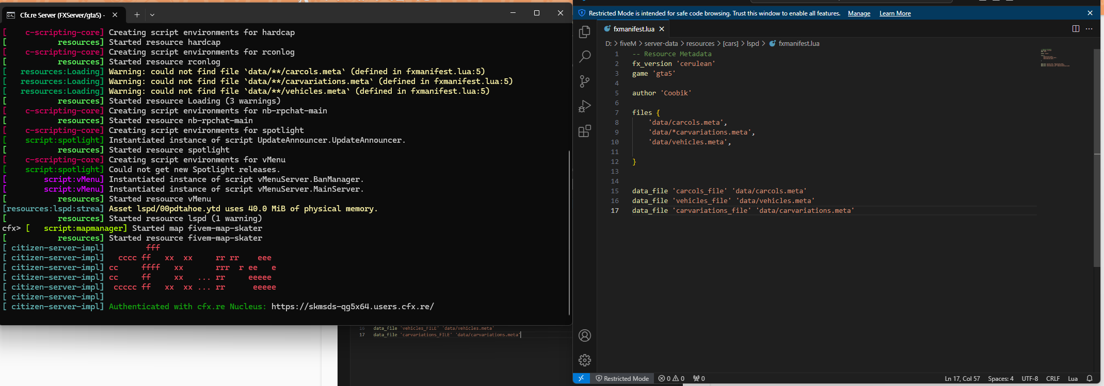Open the Accounts menu icon
Image resolution: width=1104 pixels, height=386 pixels.
coord(585,335)
